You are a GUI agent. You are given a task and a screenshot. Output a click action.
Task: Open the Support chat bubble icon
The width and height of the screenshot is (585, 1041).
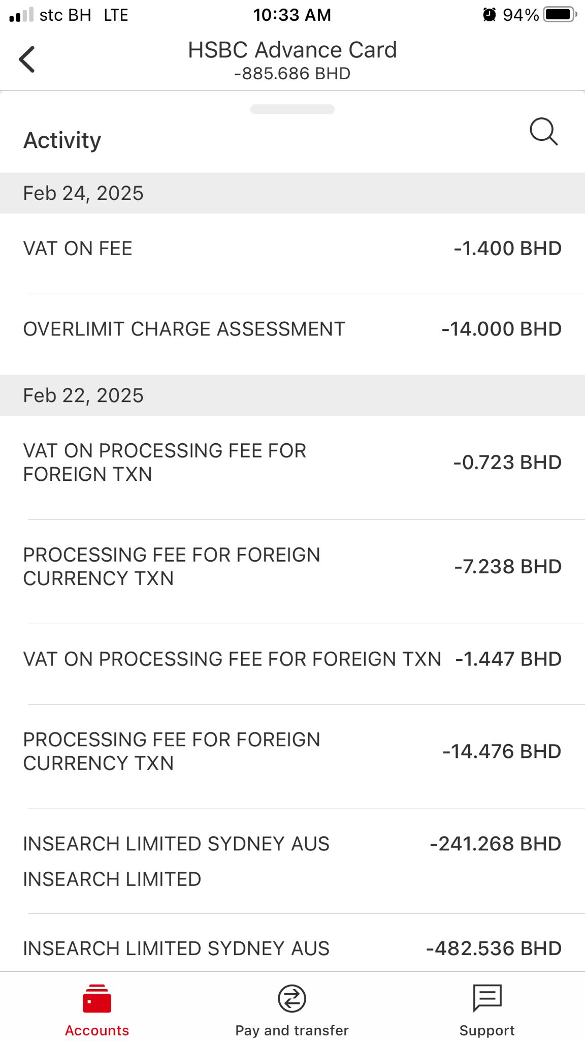click(487, 998)
